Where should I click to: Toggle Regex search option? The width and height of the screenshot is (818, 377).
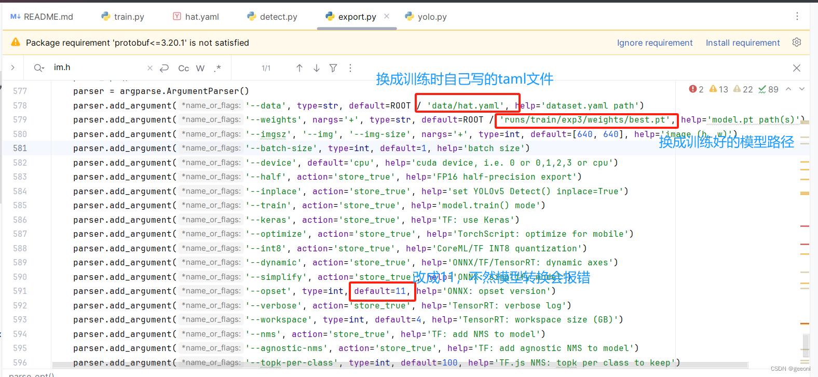point(217,68)
